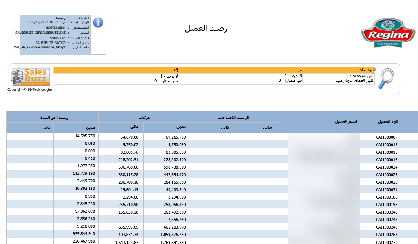Click the رصيد العميل report title
Image resolution: width=418 pixels, height=244 pixels.
point(205,29)
